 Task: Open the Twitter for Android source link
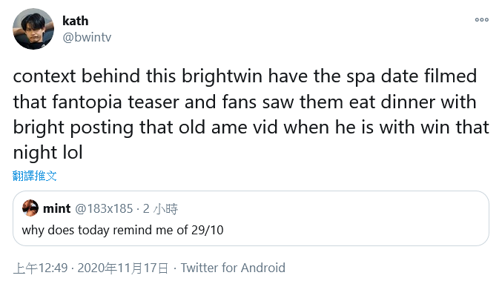click(233, 268)
